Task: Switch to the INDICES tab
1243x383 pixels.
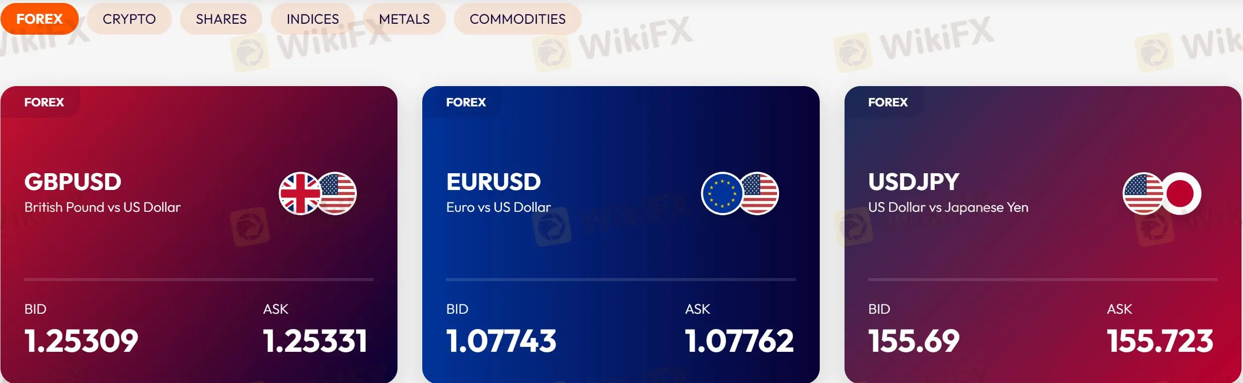Action: click(313, 19)
